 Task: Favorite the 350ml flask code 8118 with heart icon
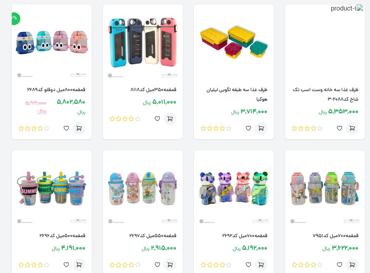click(x=157, y=119)
